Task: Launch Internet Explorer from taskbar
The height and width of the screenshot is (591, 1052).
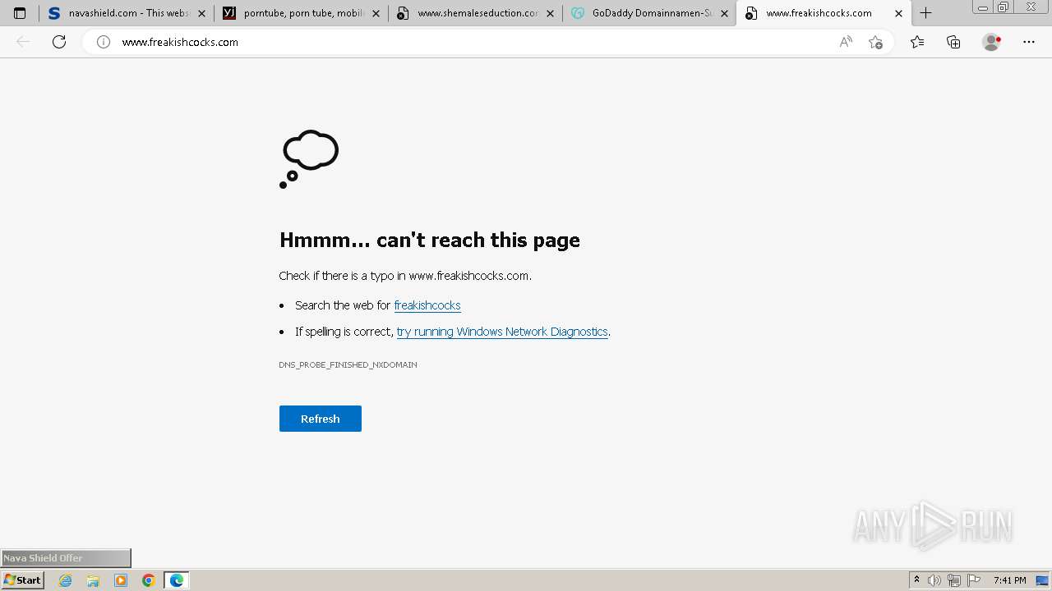Action: 66,580
